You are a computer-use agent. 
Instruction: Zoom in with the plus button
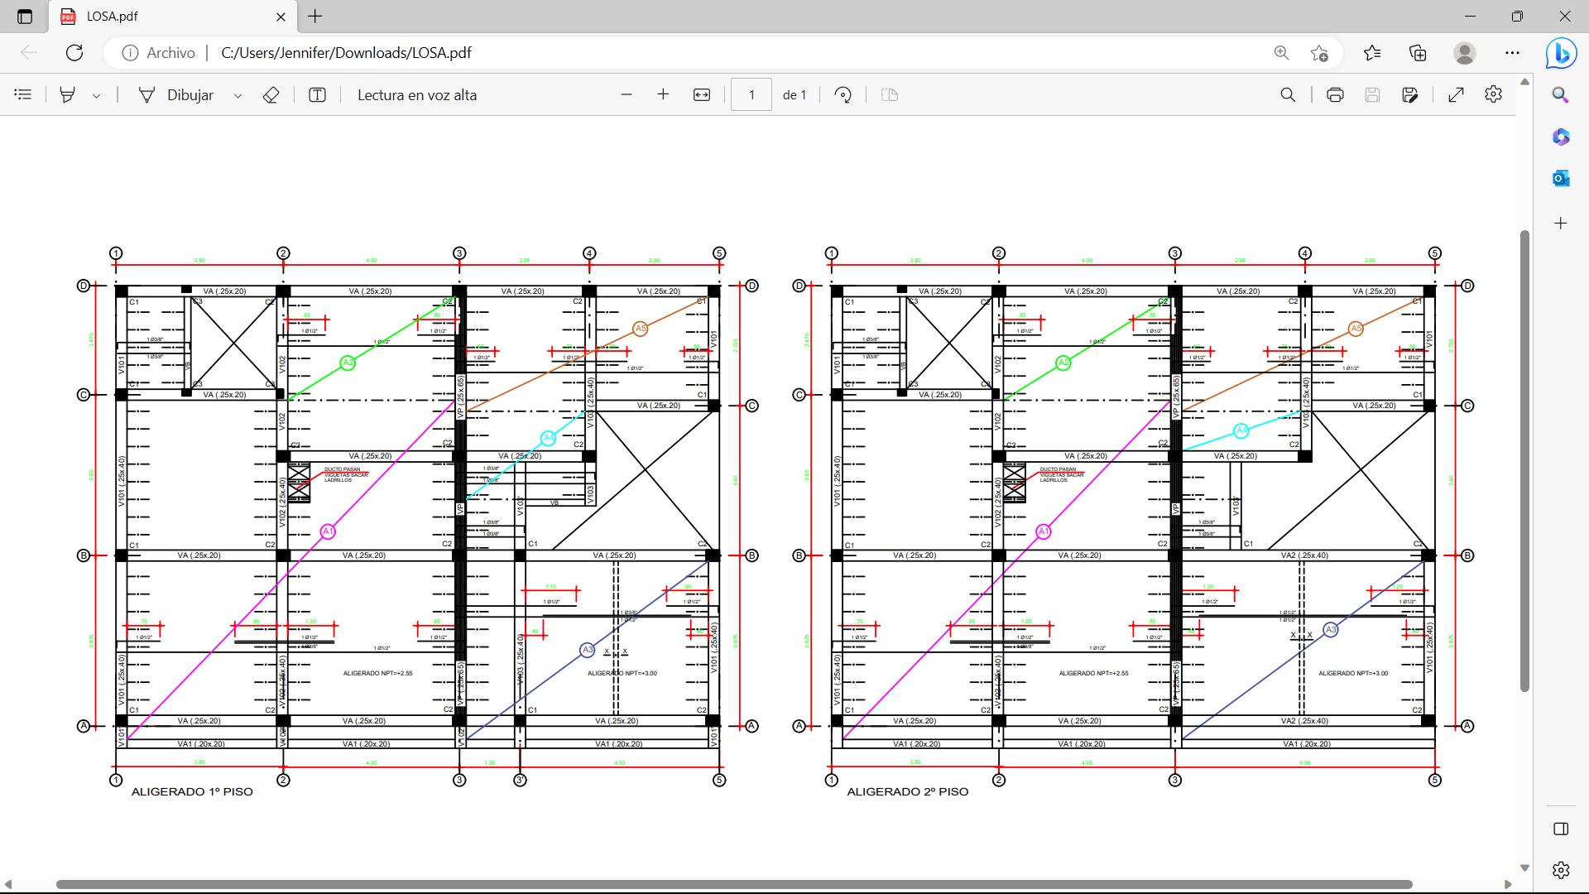coord(663,95)
